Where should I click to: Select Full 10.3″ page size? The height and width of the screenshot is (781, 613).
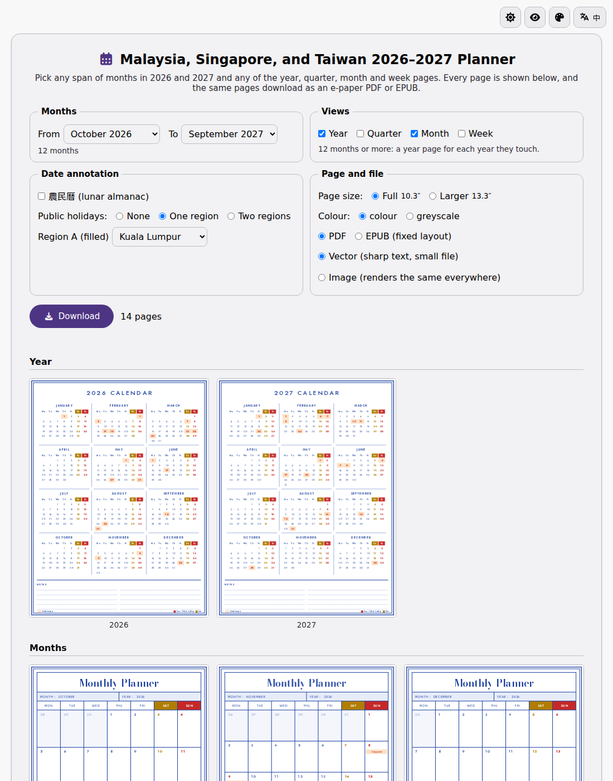tap(376, 196)
